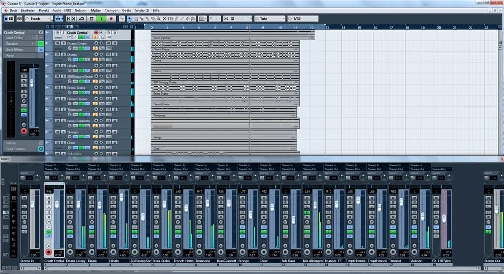Mute the Drums mixer channel
Screen dimensions: 504x274
click(x=92, y=198)
